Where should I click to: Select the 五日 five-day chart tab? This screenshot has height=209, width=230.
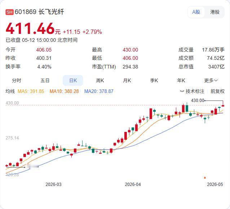[45, 80]
